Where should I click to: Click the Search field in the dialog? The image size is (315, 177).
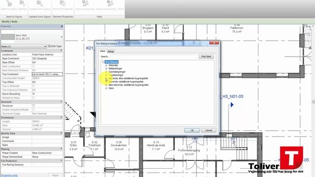[x=154, y=57]
